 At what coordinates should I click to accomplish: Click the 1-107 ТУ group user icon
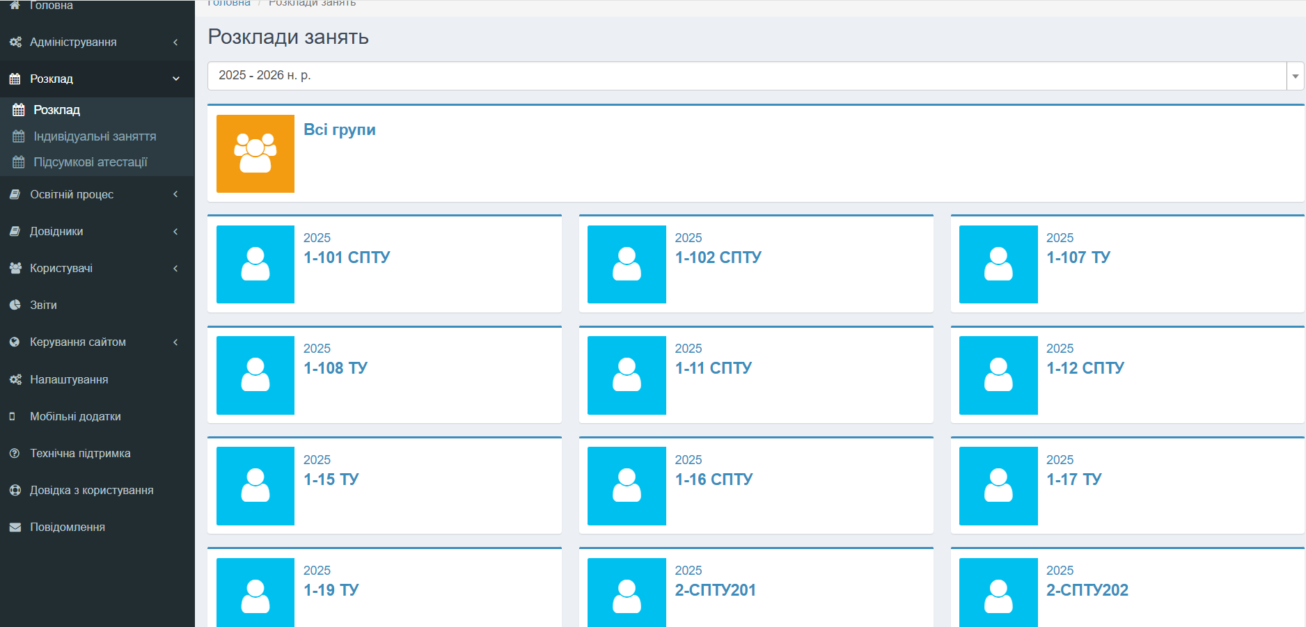998,264
